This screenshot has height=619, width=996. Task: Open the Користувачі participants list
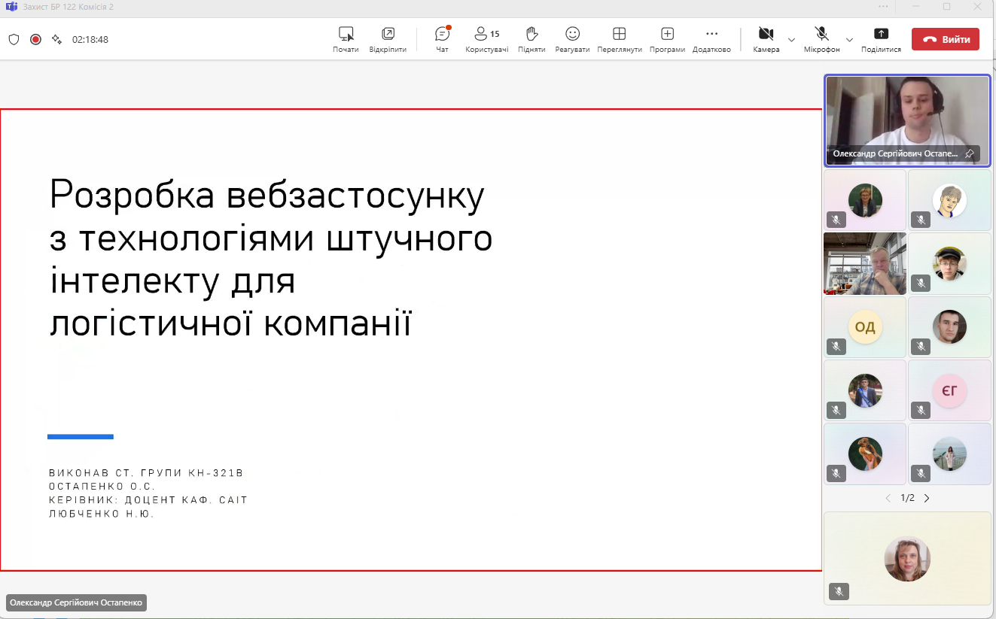pos(486,39)
